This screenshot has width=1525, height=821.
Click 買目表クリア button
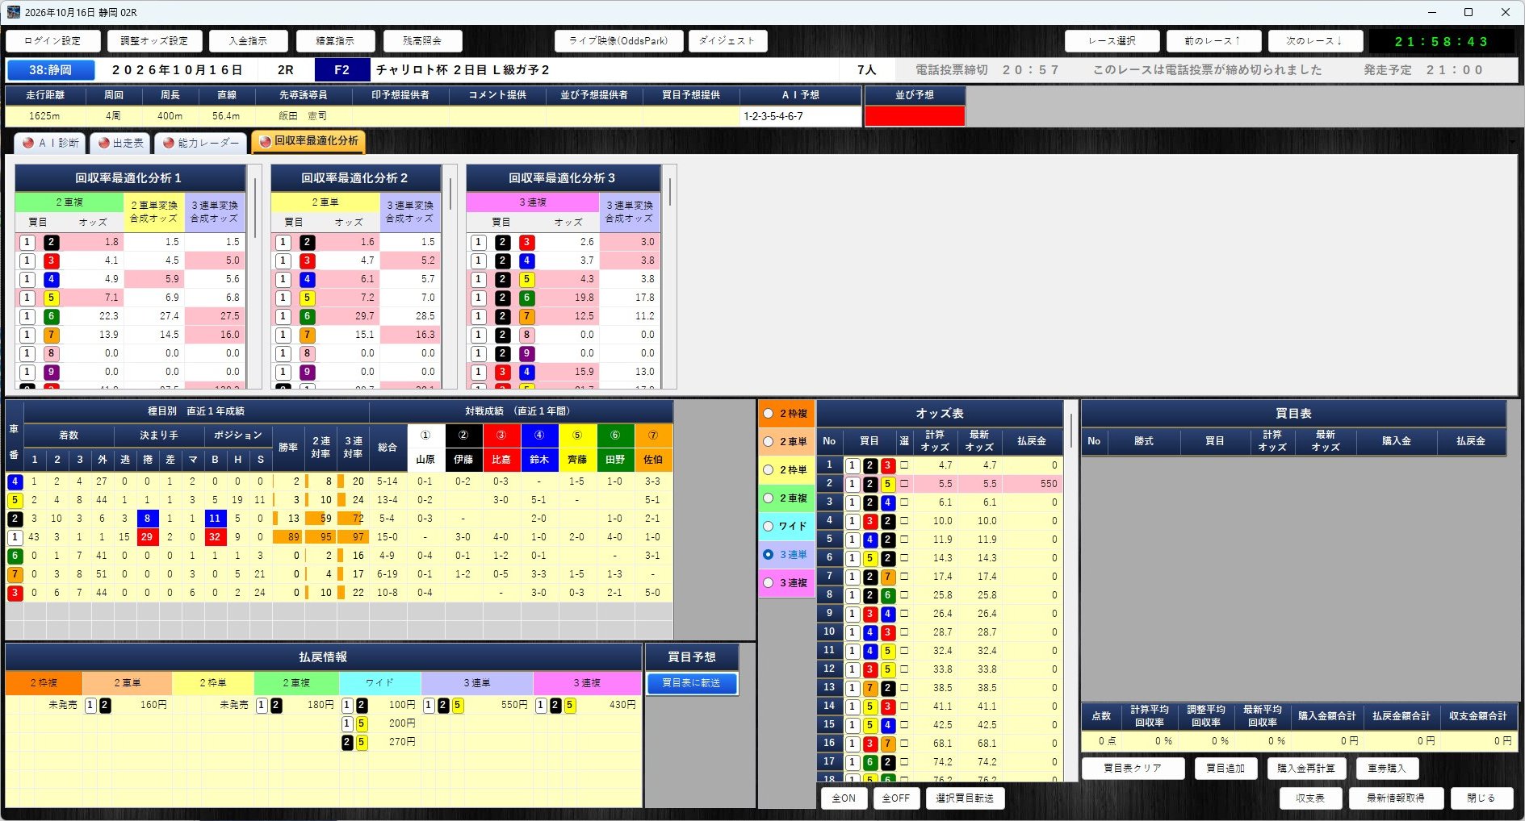point(1133,769)
